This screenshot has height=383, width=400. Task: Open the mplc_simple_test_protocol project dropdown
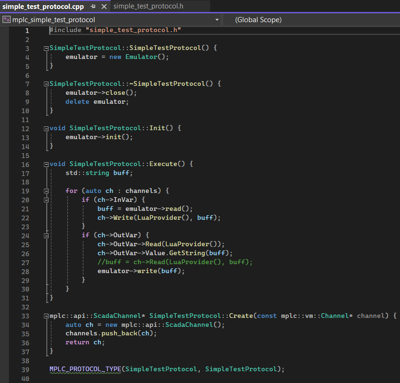coord(217,20)
